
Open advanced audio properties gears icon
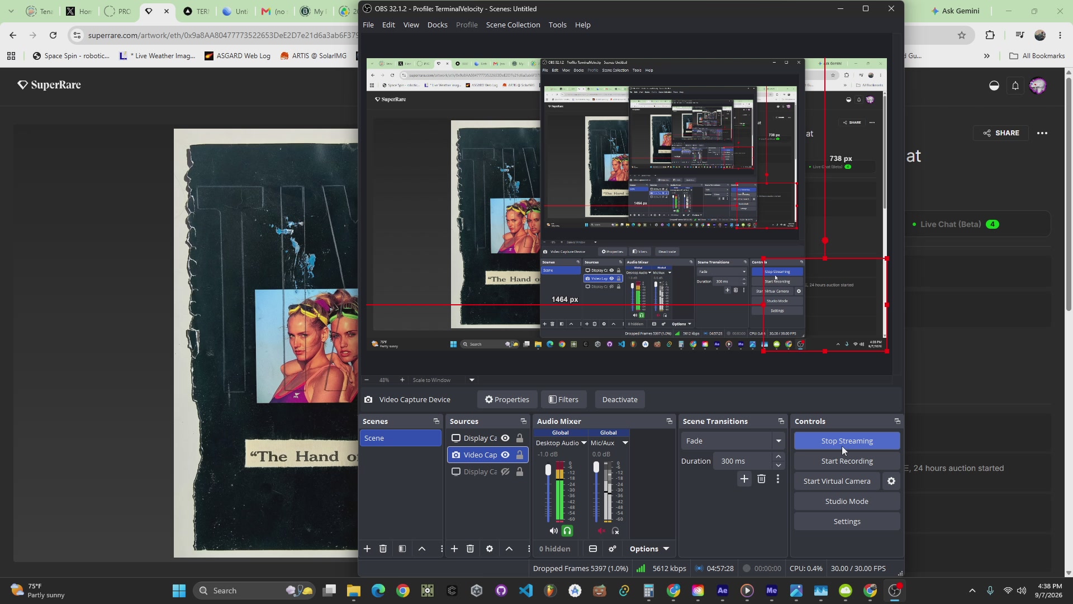click(x=613, y=549)
